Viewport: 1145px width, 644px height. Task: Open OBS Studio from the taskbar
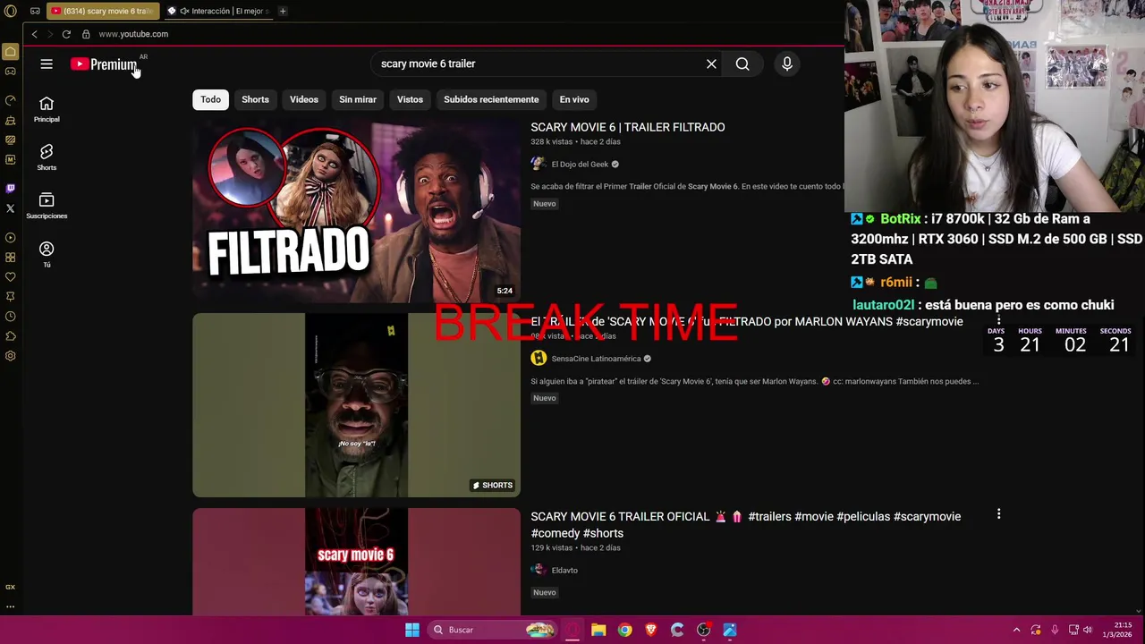704,630
